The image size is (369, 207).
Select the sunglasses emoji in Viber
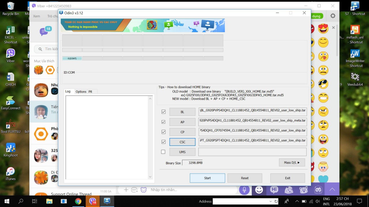[x=323, y=84]
